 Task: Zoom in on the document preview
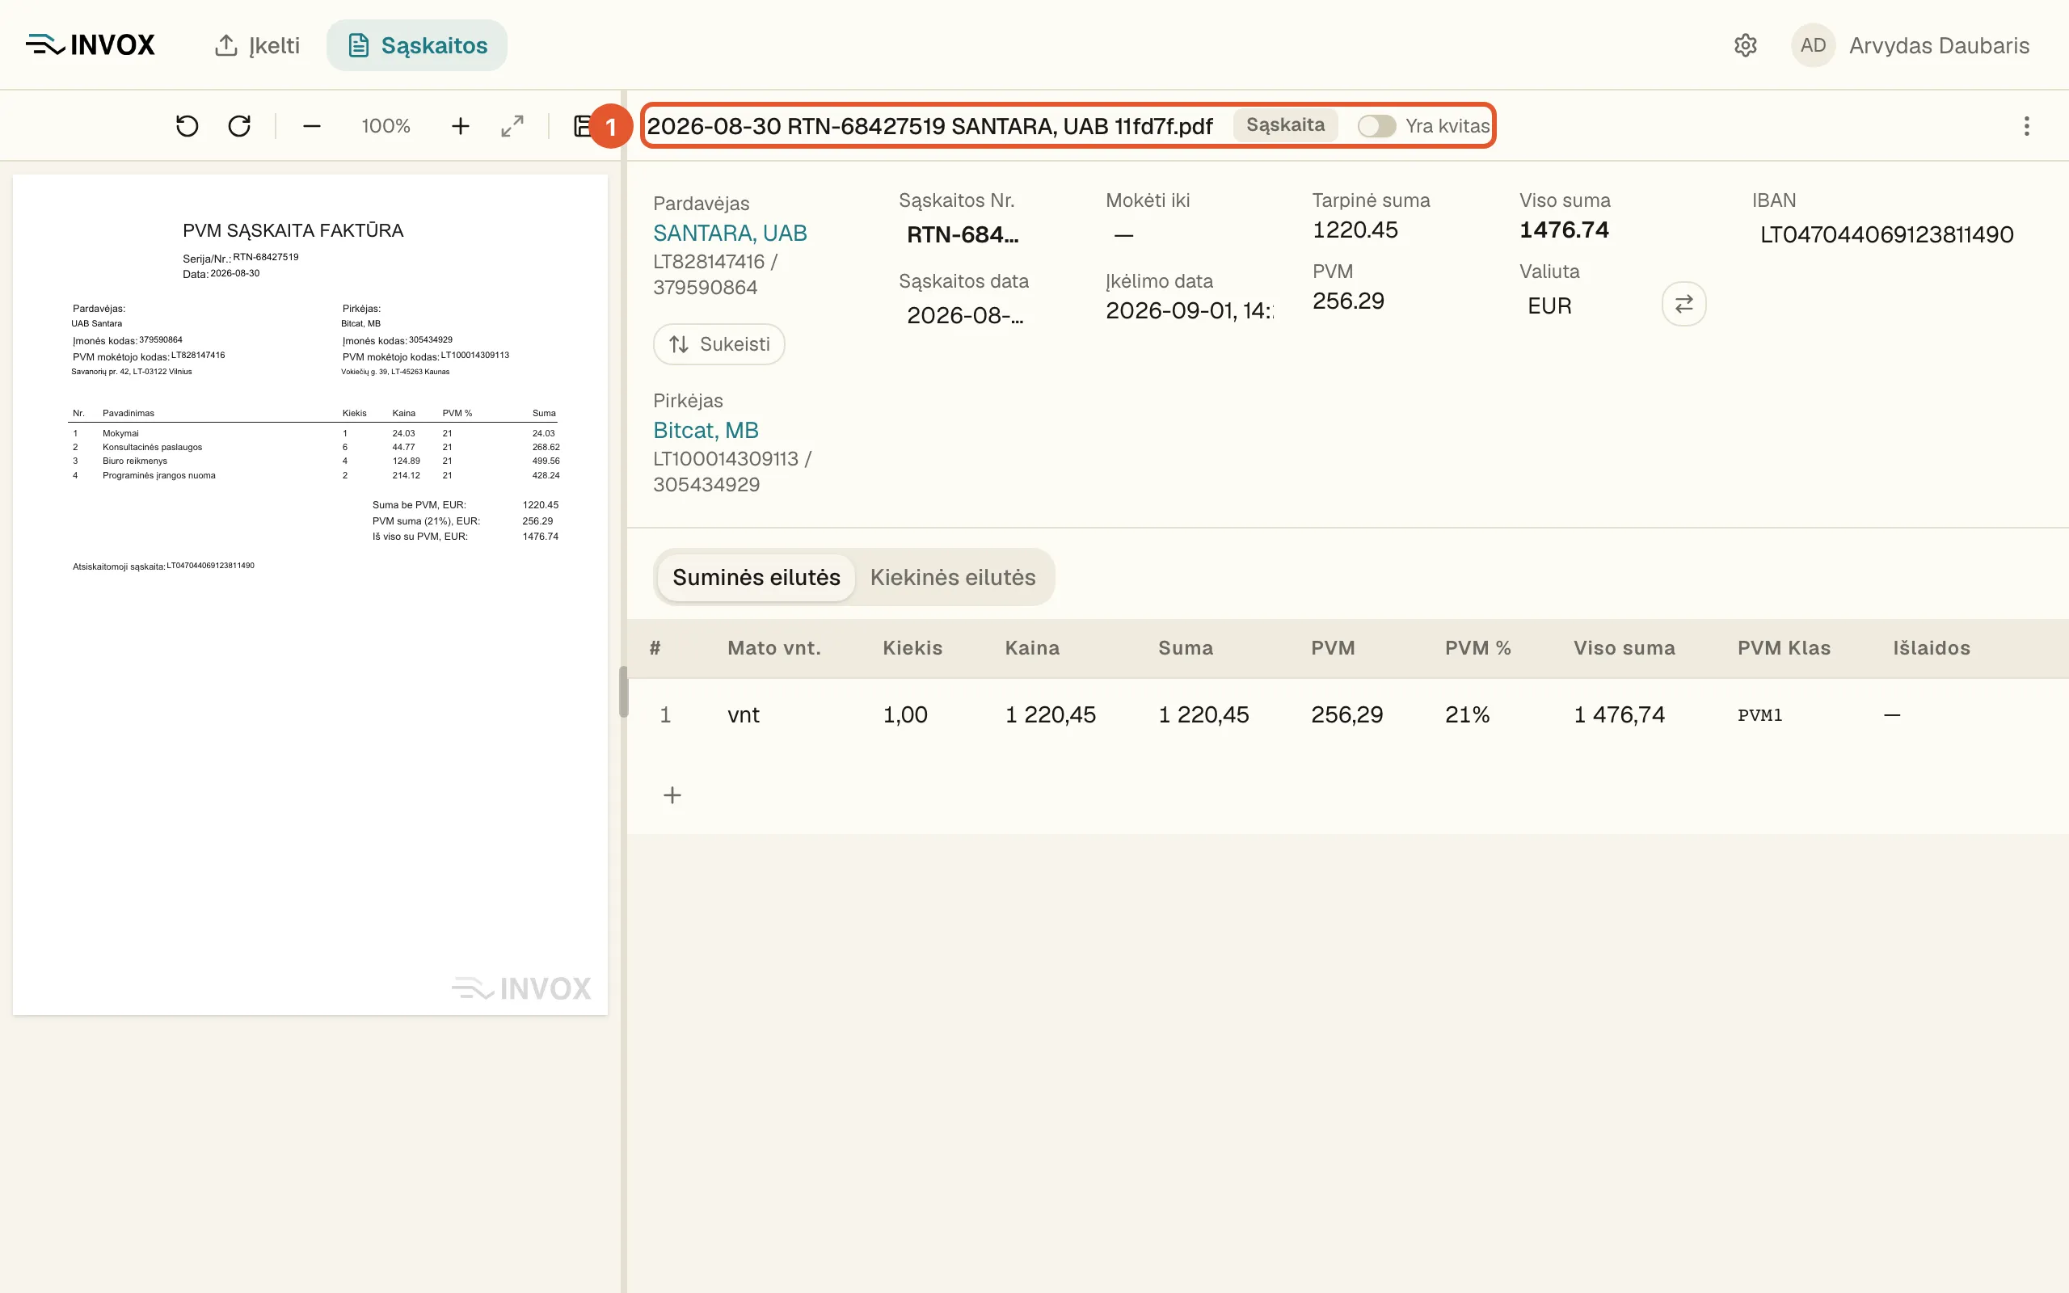pyautogui.click(x=460, y=127)
